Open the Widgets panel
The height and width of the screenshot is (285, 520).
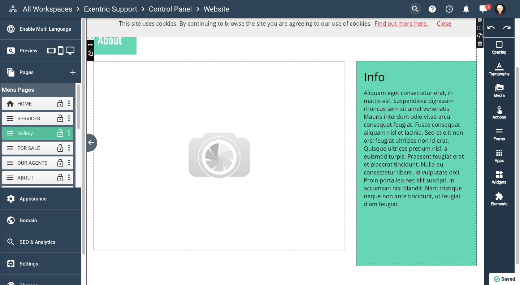499,177
